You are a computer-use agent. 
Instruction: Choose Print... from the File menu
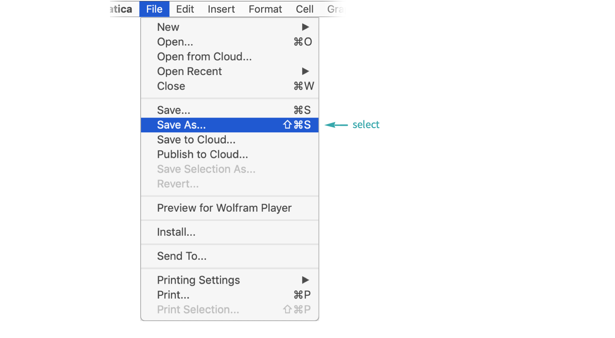click(230, 295)
